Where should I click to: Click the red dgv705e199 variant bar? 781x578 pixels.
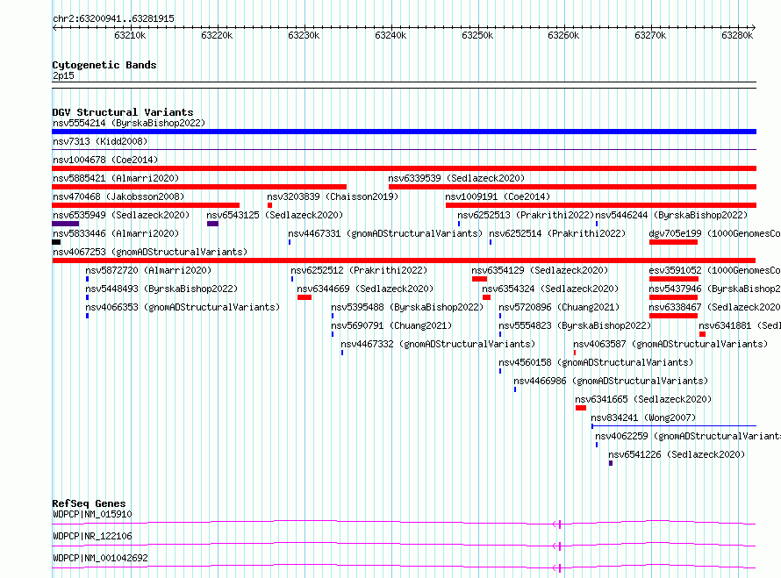[x=673, y=242]
